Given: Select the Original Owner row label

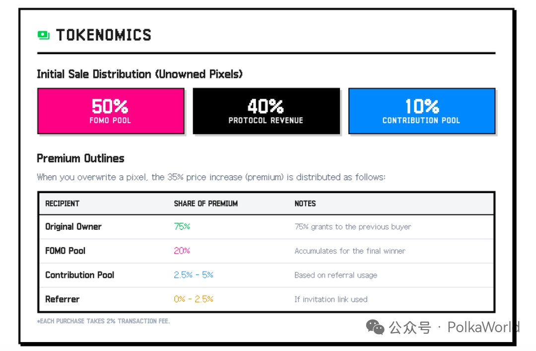Looking at the screenshot, I should pyautogui.click(x=73, y=227).
